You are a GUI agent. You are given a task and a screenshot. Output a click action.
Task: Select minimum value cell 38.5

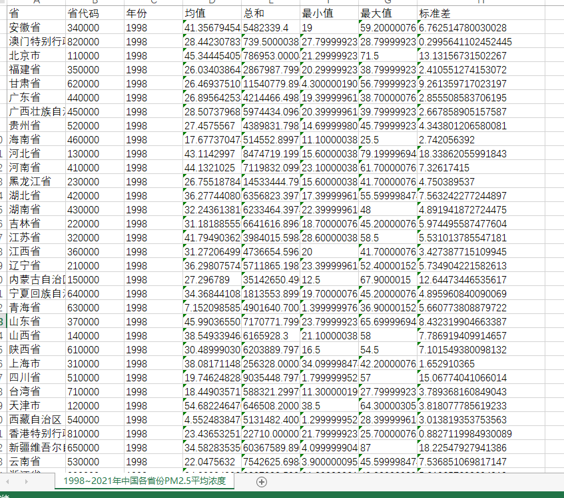(330, 406)
